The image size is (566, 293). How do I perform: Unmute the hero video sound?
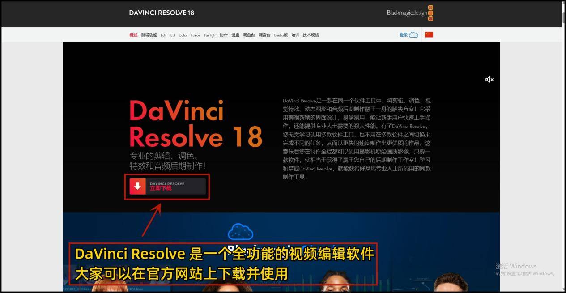pos(489,80)
